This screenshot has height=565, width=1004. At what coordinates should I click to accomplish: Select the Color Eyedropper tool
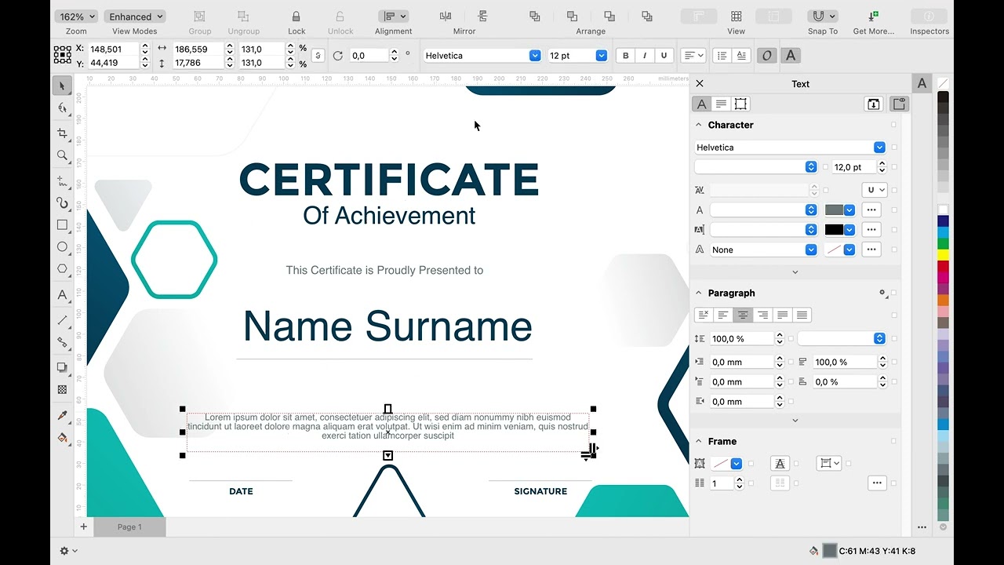[62, 415]
